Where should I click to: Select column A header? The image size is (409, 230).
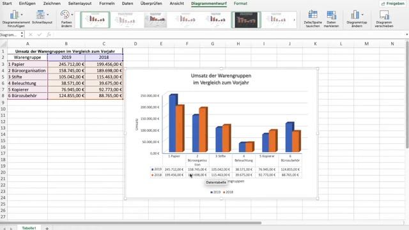point(27,44)
